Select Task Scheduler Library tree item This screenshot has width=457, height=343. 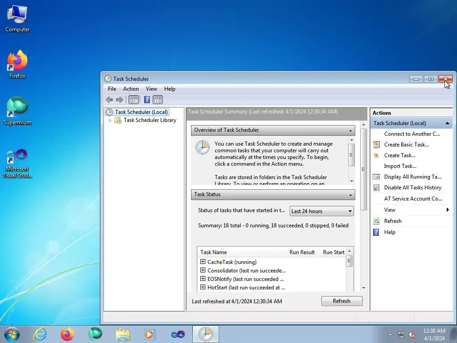pyautogui.click(x=150, y=120)
